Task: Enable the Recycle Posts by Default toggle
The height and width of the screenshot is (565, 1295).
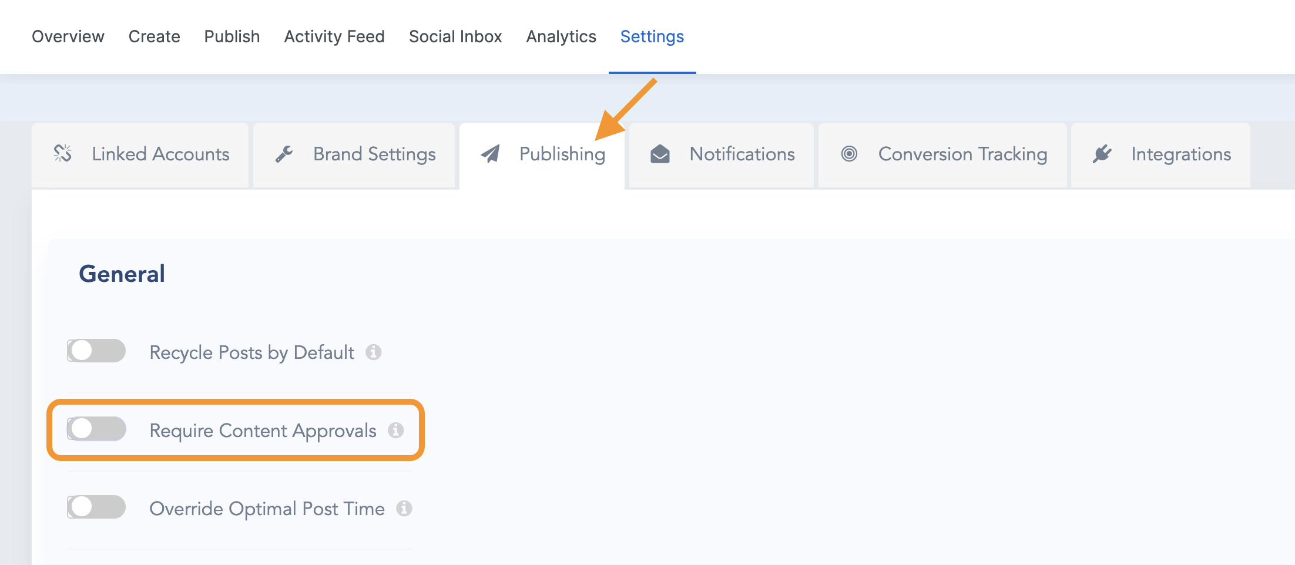Action: 96,351
